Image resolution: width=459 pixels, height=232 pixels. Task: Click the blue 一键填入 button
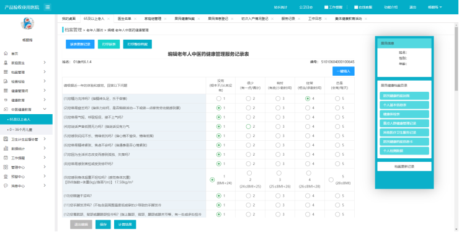pos(344,71)
